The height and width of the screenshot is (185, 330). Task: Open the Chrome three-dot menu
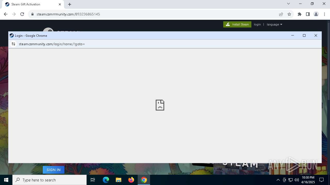[x=324, y=14]
